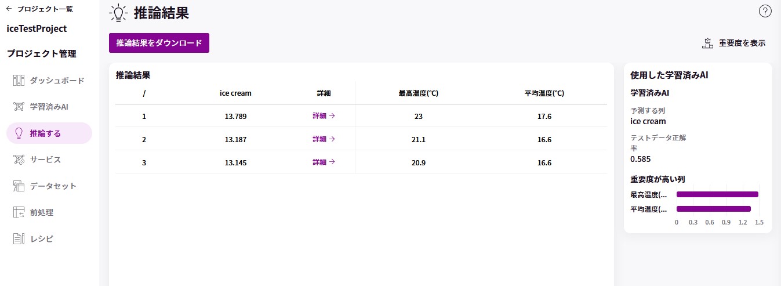Click the レシピ document icon

(19, 238)
